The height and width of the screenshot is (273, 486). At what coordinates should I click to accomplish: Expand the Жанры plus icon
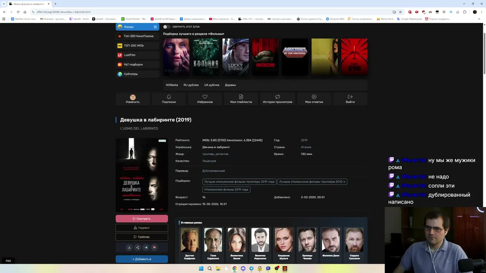coord(155,27)
